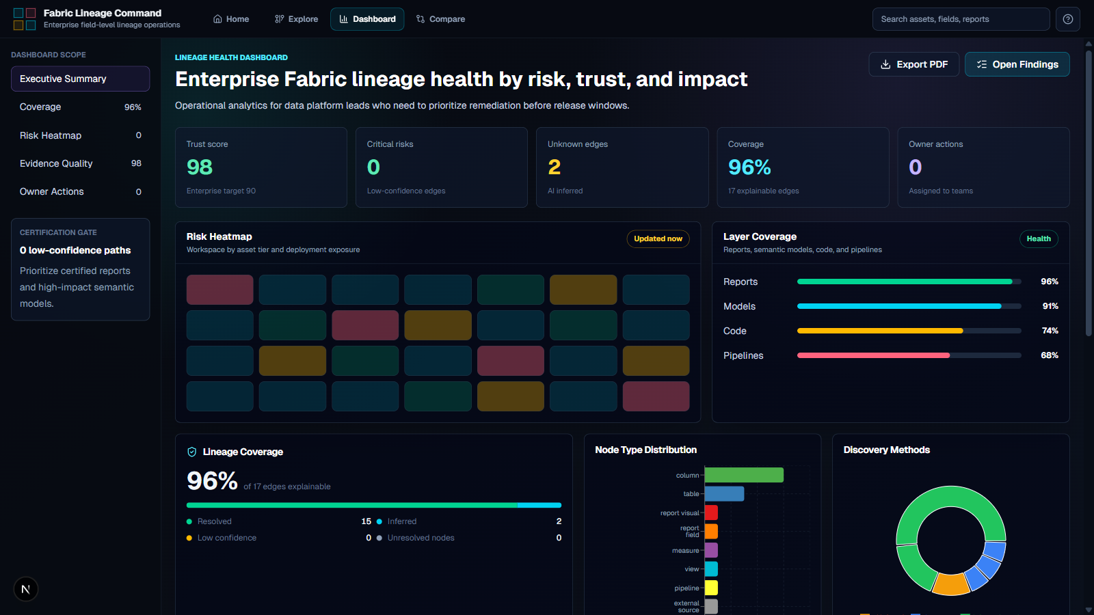This screenshot has width=1094, height=615.
Task: Click the purple measure bar
Action: pyautogui.click(x=711, y=550)
